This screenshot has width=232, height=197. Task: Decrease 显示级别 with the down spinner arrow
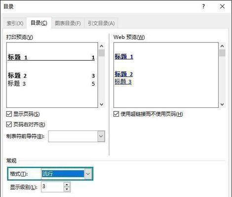(67, 189)
